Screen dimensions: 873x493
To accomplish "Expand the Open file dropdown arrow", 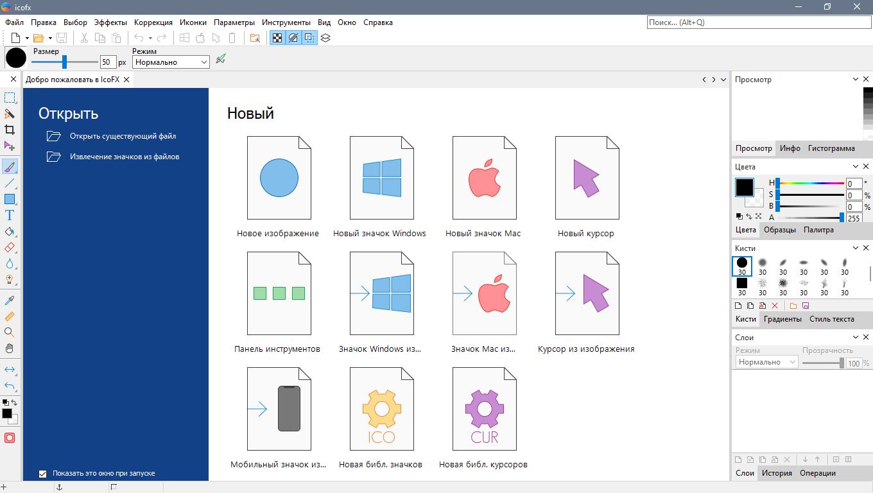I will point(50,39).
